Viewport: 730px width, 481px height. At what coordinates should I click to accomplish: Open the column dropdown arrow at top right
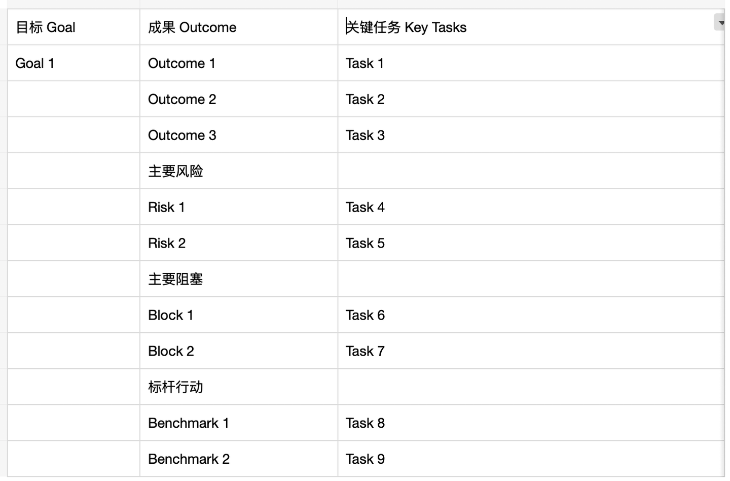pos(720,22)
